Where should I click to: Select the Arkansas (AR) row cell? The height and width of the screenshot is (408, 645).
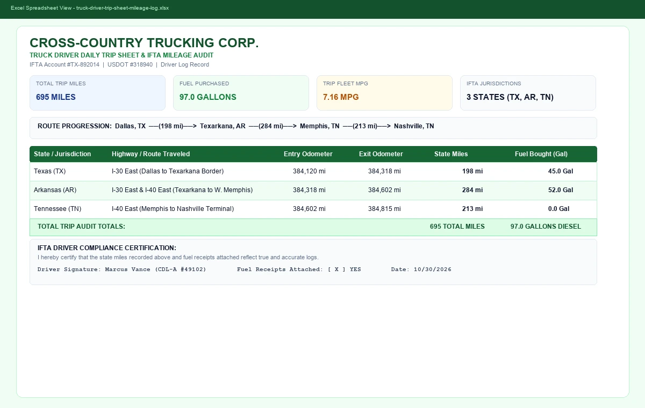coord(55,190)
